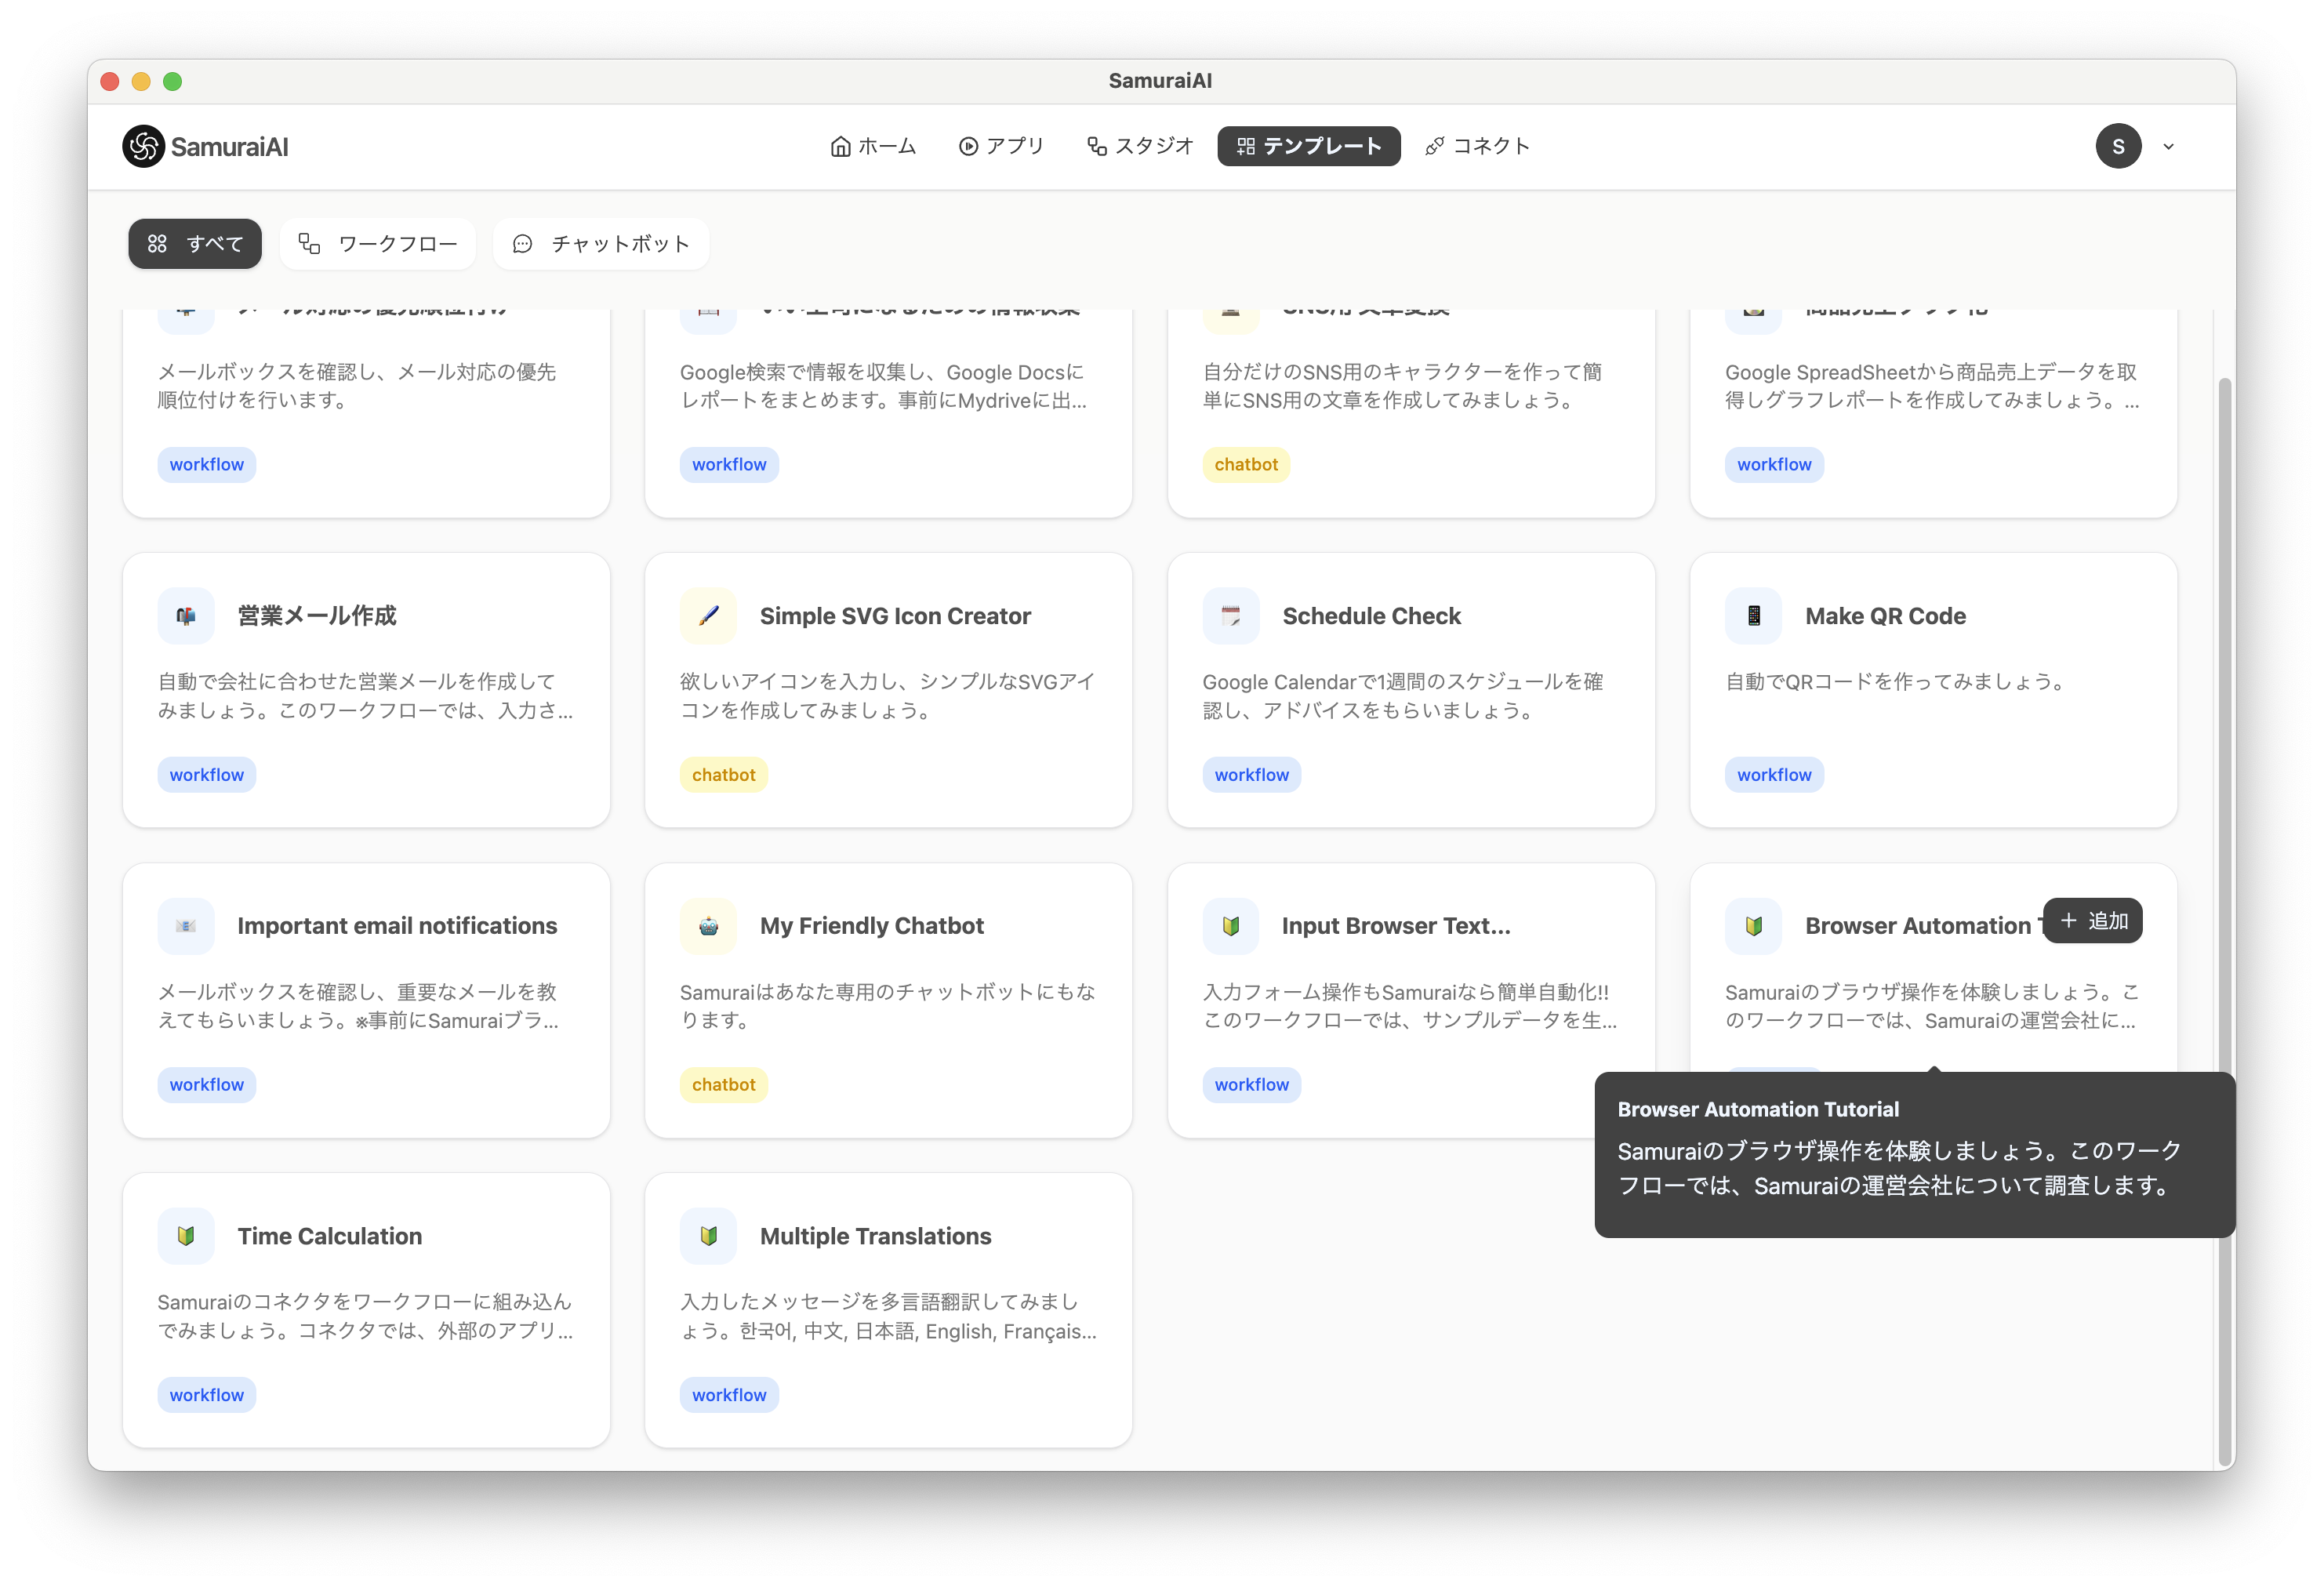The width and height of the screenshot is (2324, 1587).
Task: Click the Browser Automation Tutorial beginner icon
Action: [1753, 926]
